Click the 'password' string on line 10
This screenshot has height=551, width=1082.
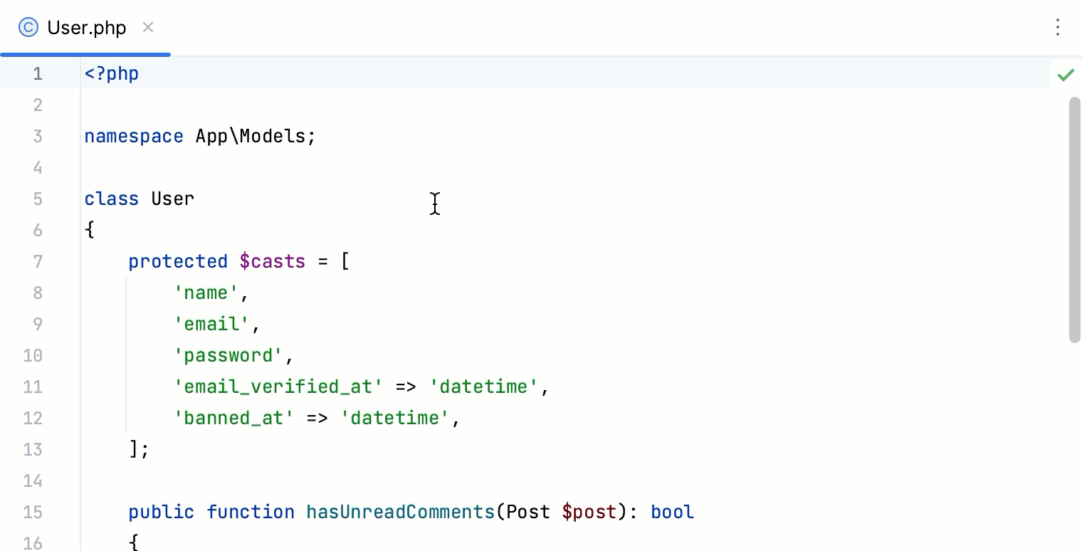(227, 355)
